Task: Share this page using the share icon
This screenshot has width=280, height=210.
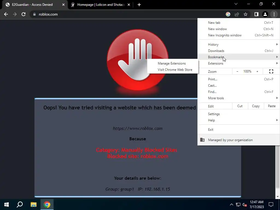Action: (237, 14)
